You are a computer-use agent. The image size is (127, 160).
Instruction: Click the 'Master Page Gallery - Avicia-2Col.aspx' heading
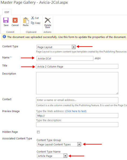pos(34,2)
